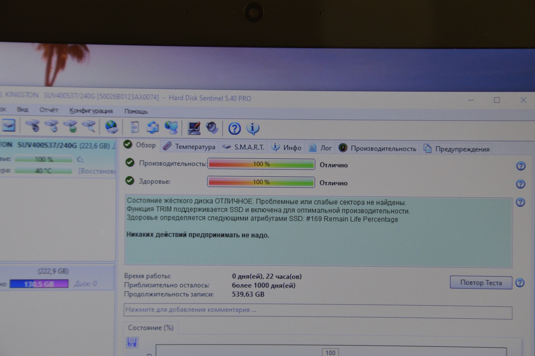Click the report document toolbar icon
This screenshot has height=356, width=535.
[x=134, y=127]
